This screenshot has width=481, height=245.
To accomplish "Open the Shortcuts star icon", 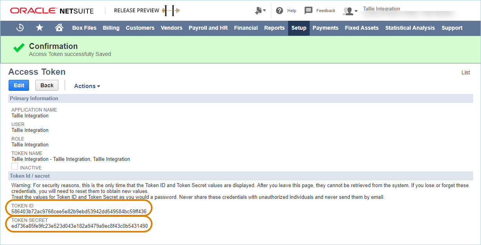I will [x=40, y=28].
